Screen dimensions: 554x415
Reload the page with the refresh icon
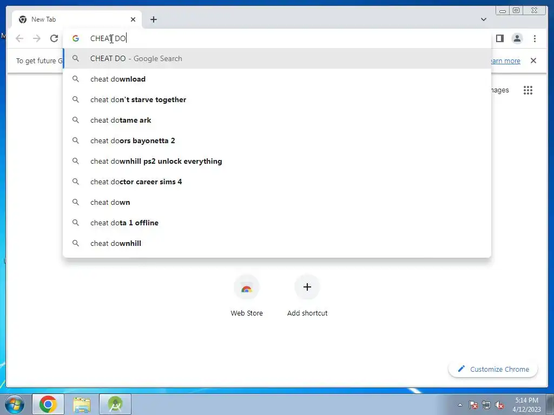point(54,38)
